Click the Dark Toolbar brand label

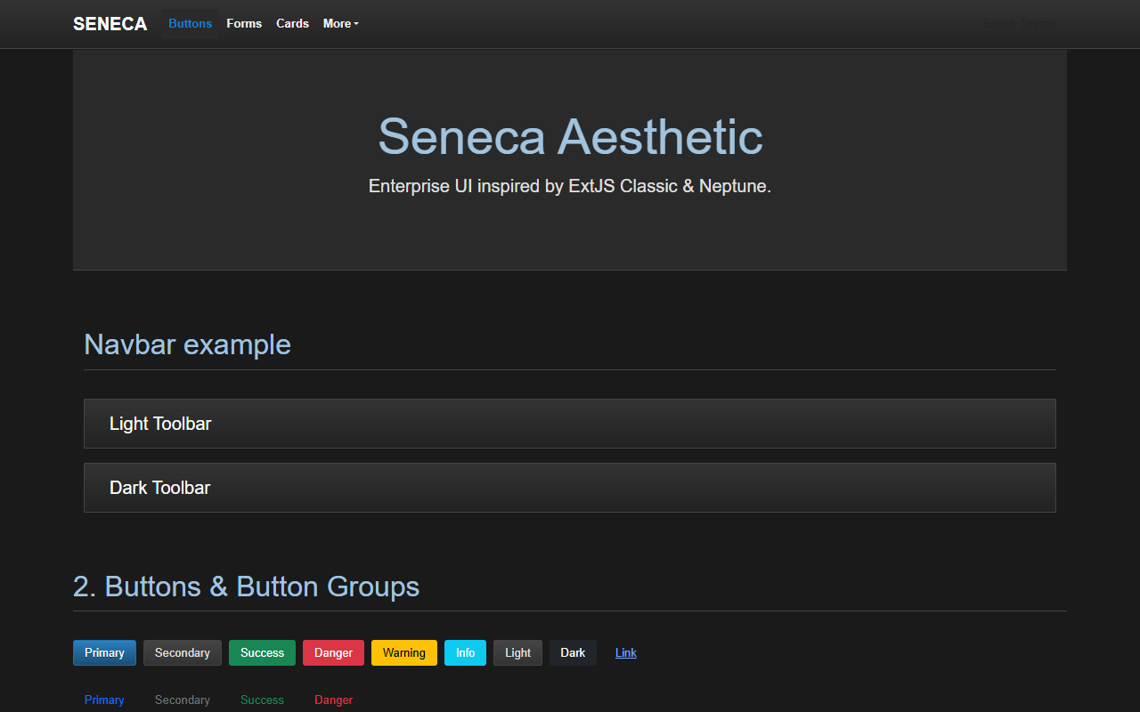click(x=159, y=488)
